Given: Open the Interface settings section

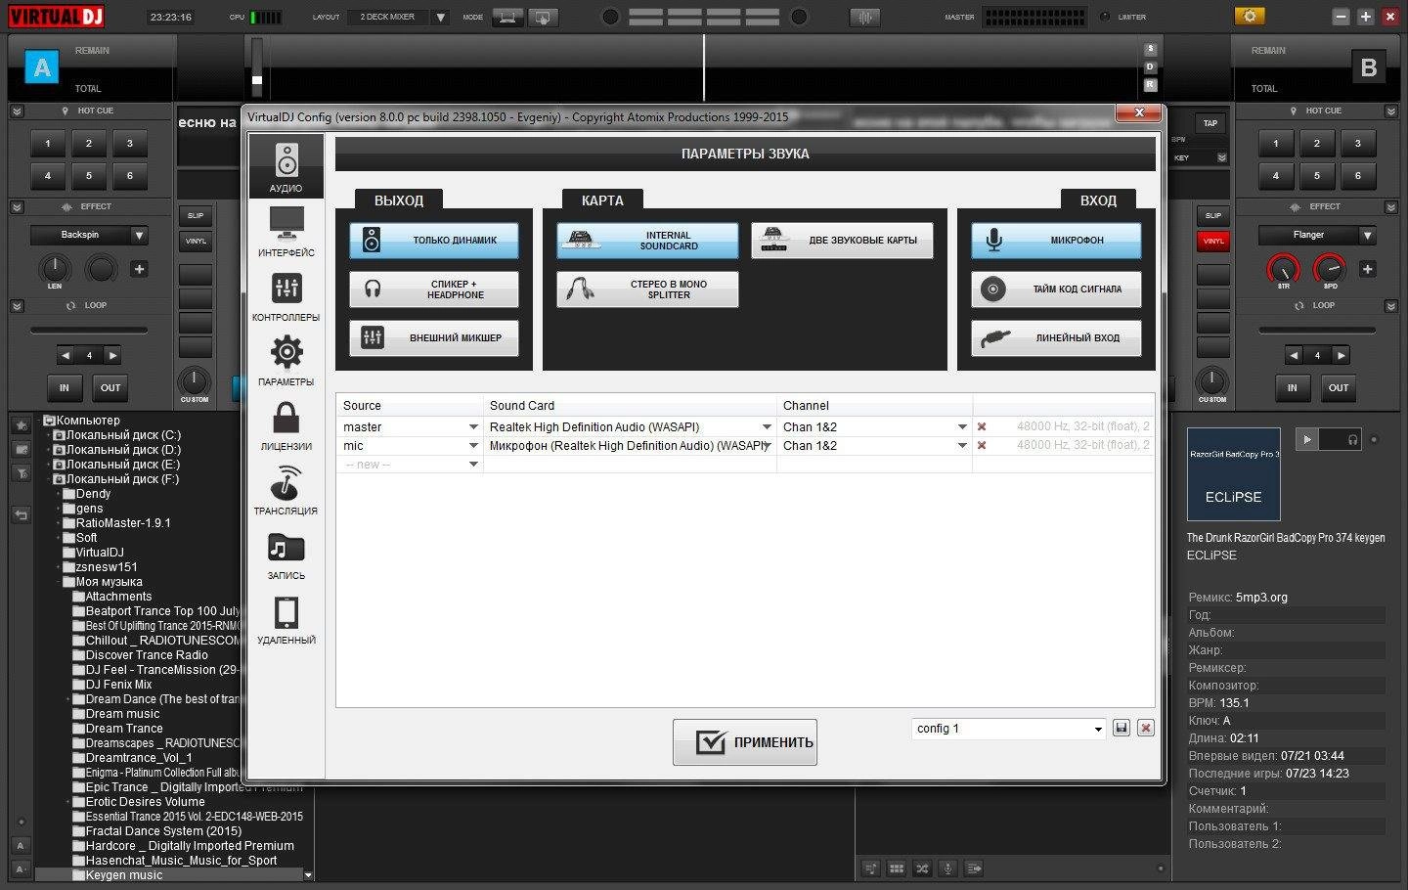Looking at the screenshot, I should pyautogui.click(x=286, y=232).
